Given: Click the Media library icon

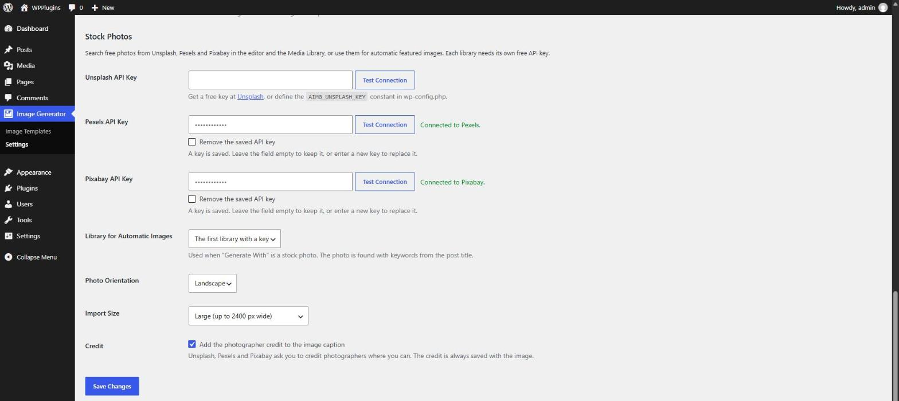Looking at the screenshot, I should [x=8, y=66].
